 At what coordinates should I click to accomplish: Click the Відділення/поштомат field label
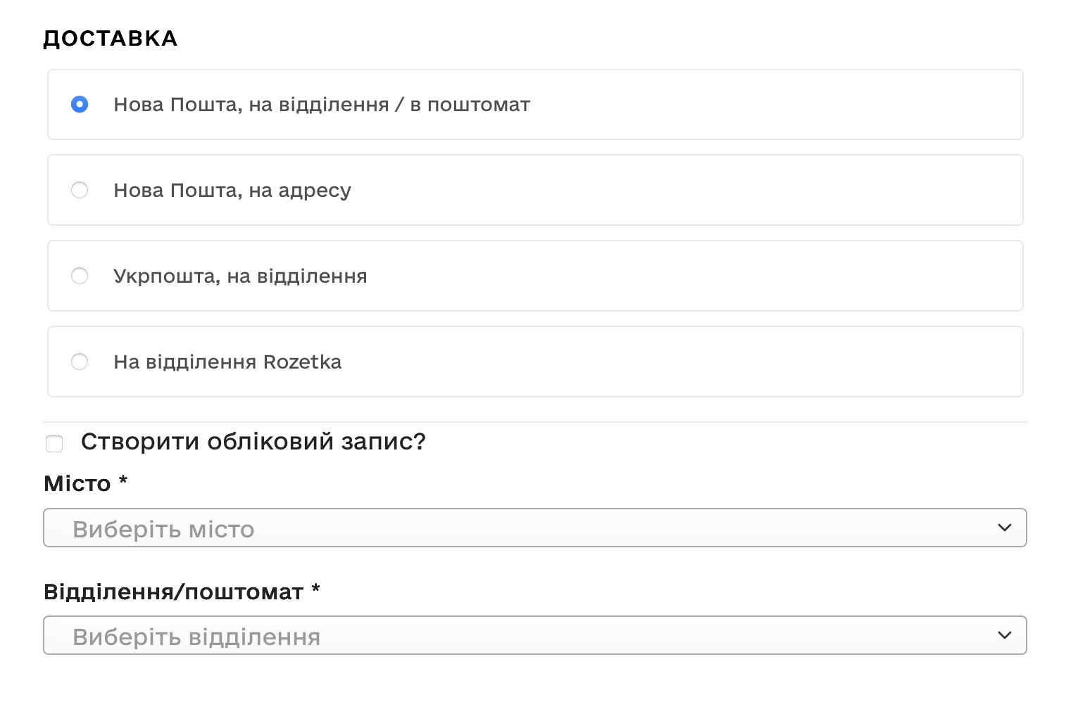(x=182, y=592)
